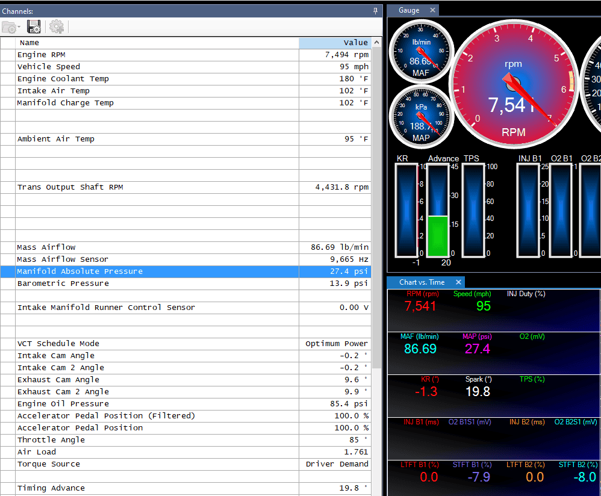Screen dimensions: 601x496
Task: Switch to the Chart vs. Time tab
Action: (x=422, y=282)
